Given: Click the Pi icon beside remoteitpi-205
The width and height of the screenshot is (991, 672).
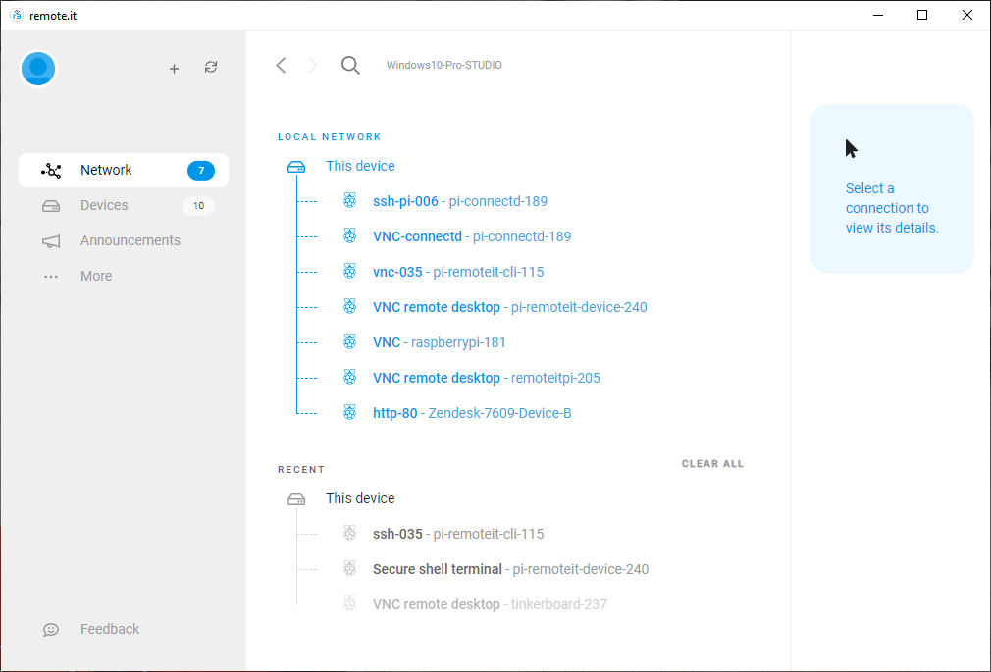Looking at the screenshot, I should click(x=349, y=378).
